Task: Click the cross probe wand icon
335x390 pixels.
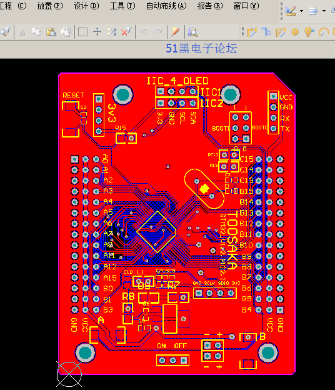Action: pyautogui.click(x=176, y=32)
